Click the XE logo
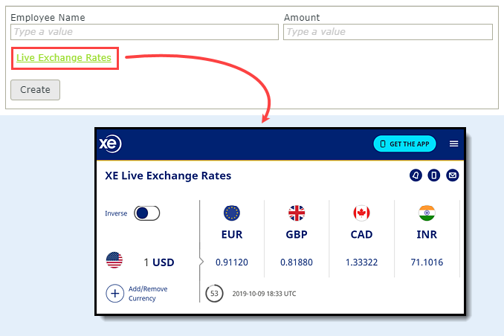The image size is (504, 336). click(x=110, y=144)
